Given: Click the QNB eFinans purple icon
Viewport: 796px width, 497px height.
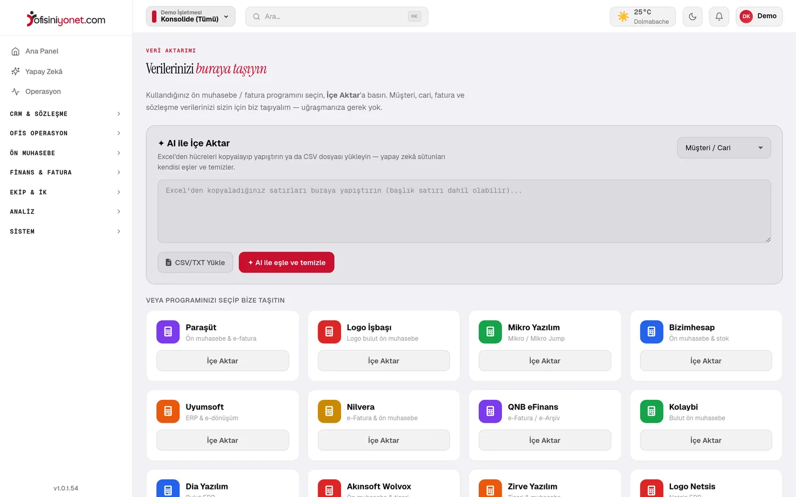Looking at the screenshot, I should 490,411.
